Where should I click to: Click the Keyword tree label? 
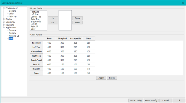pos(10,25)
